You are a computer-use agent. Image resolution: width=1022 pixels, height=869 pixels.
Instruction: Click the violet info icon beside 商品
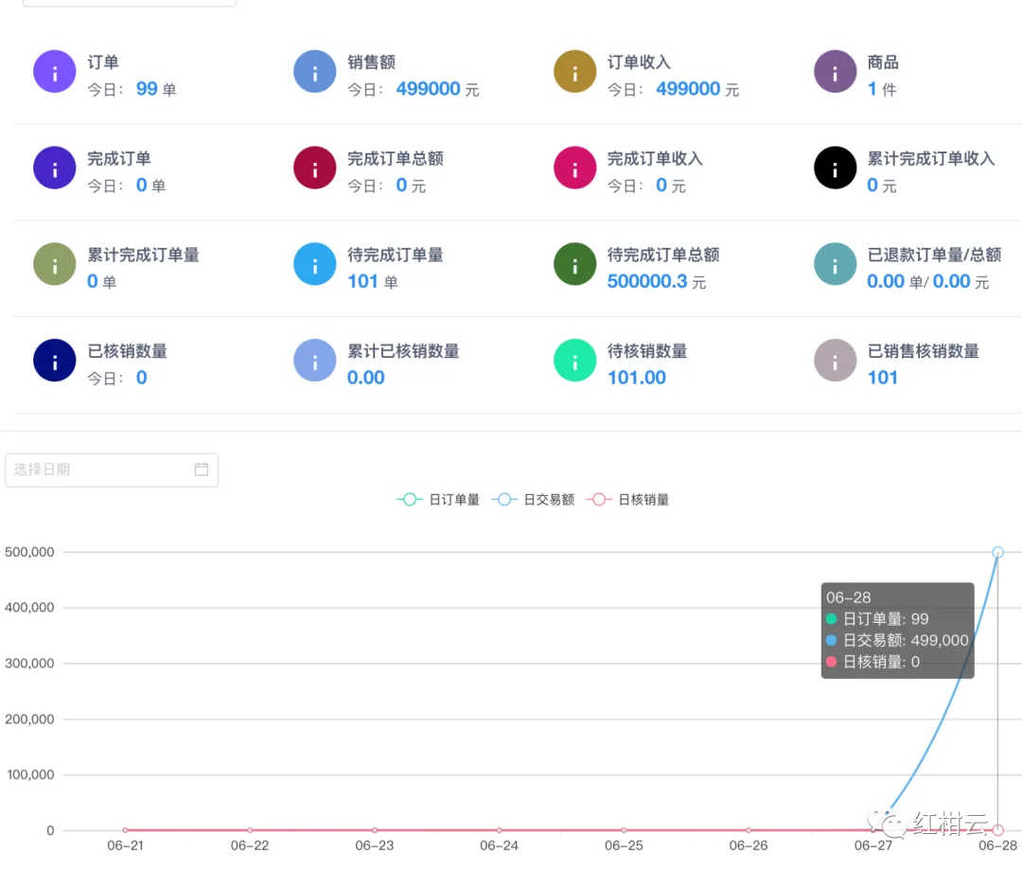tap(835, 72)
